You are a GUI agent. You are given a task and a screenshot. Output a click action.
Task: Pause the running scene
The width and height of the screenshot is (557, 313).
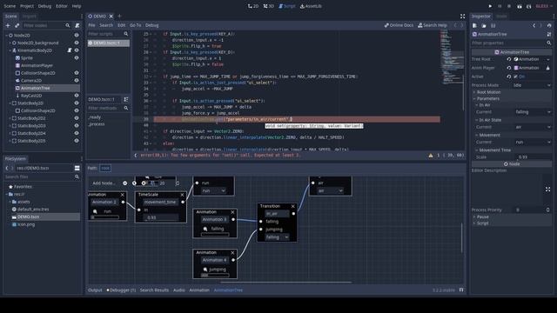pos(500,6)
